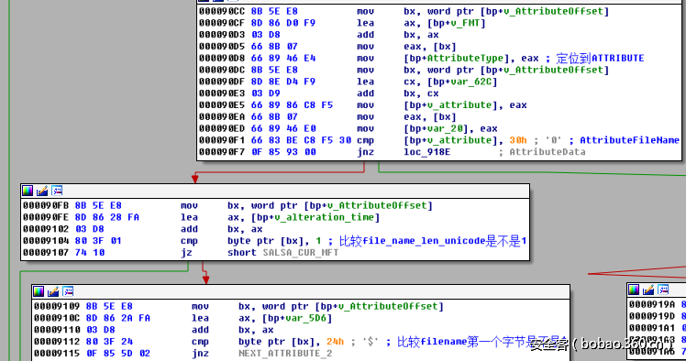686x361 pixels.
Task: Click the v_FMT variable in the lea instruction
Action: 465,23
